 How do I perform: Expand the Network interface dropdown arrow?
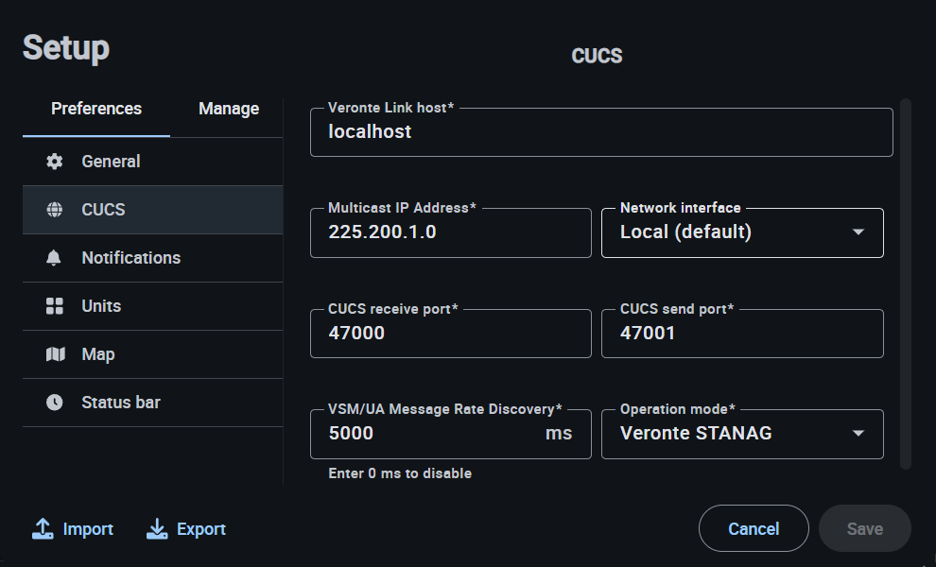pyautogui.click(x=858, y=232)
